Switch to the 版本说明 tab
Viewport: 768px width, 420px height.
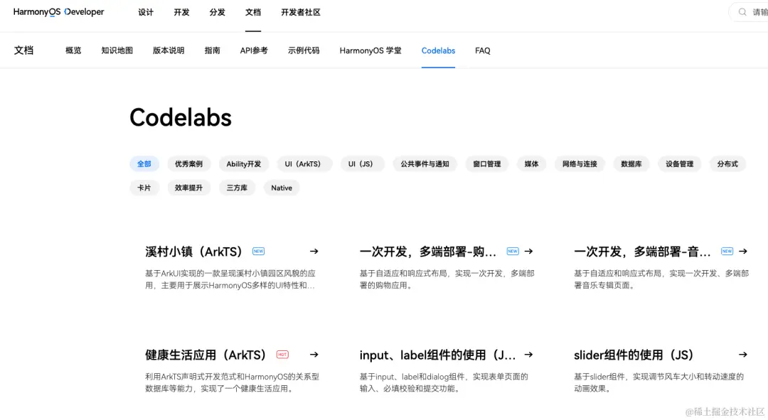(x=169, y=50)
